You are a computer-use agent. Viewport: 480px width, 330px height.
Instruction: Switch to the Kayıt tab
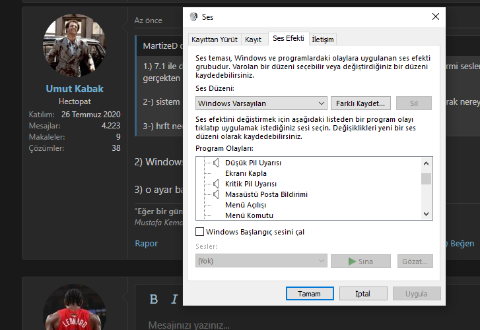click(253, 40)
